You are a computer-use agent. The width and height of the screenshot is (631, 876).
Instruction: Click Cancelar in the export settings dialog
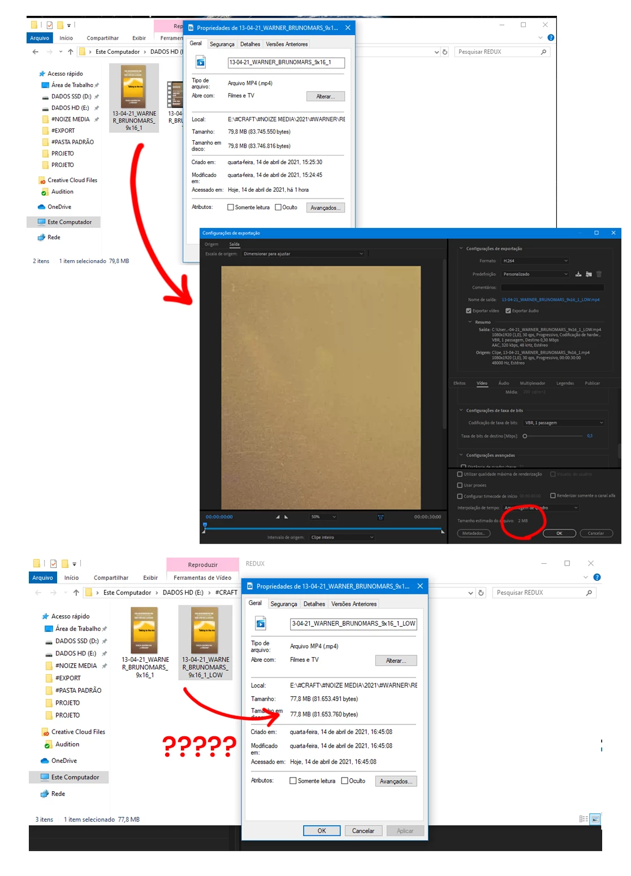click(596, 533)
